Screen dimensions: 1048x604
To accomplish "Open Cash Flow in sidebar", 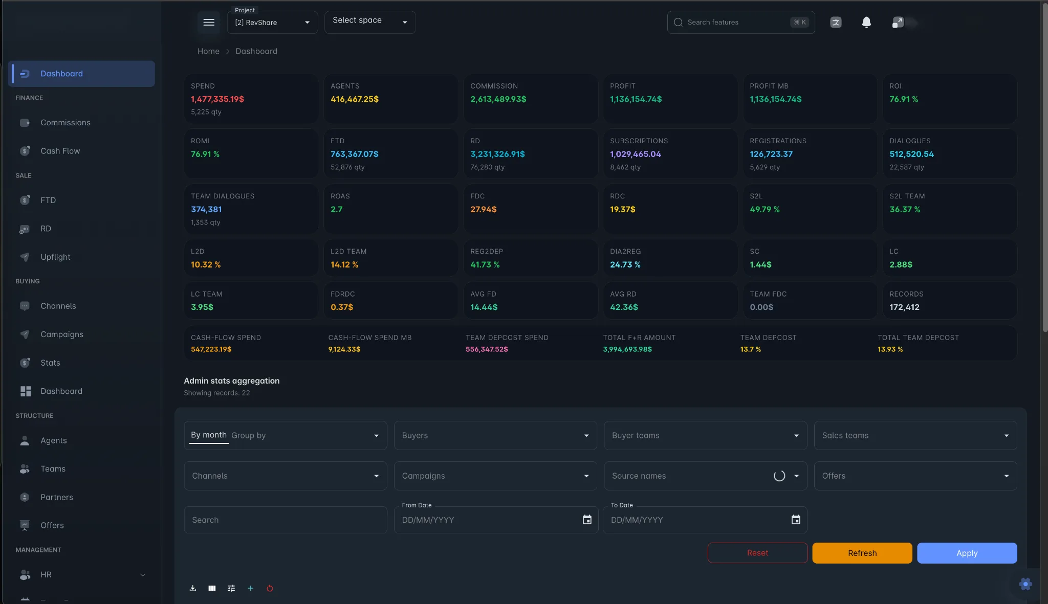I will [81, 151].
